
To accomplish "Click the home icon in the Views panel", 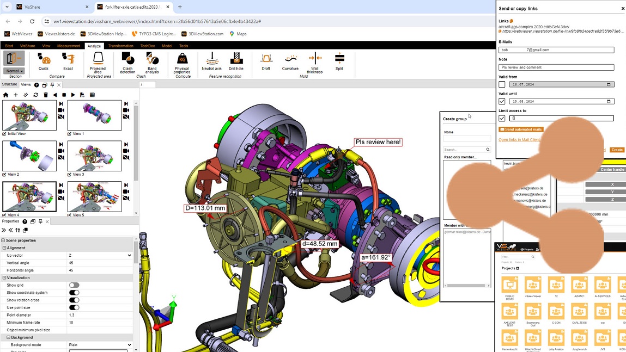I will (6, 95).
